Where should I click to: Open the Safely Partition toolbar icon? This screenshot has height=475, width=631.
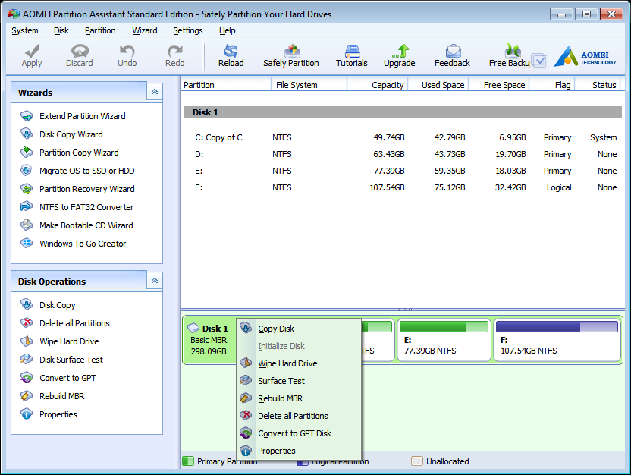pyautogui.click(x=292, y=51)
